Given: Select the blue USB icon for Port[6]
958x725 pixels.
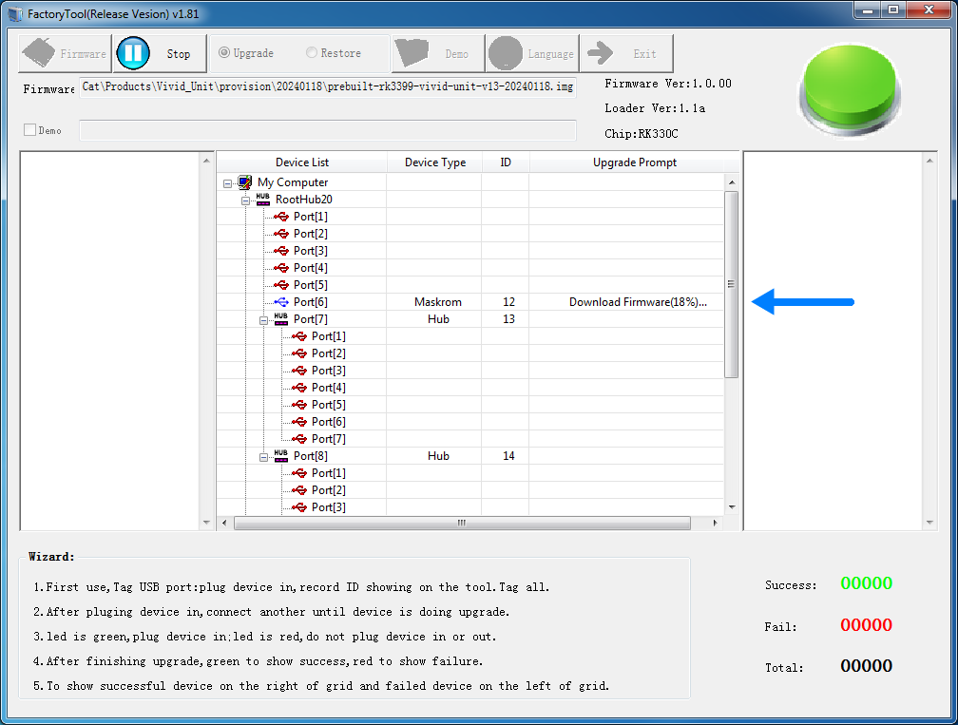Looking at the screenshot, I should coord(281,302).
